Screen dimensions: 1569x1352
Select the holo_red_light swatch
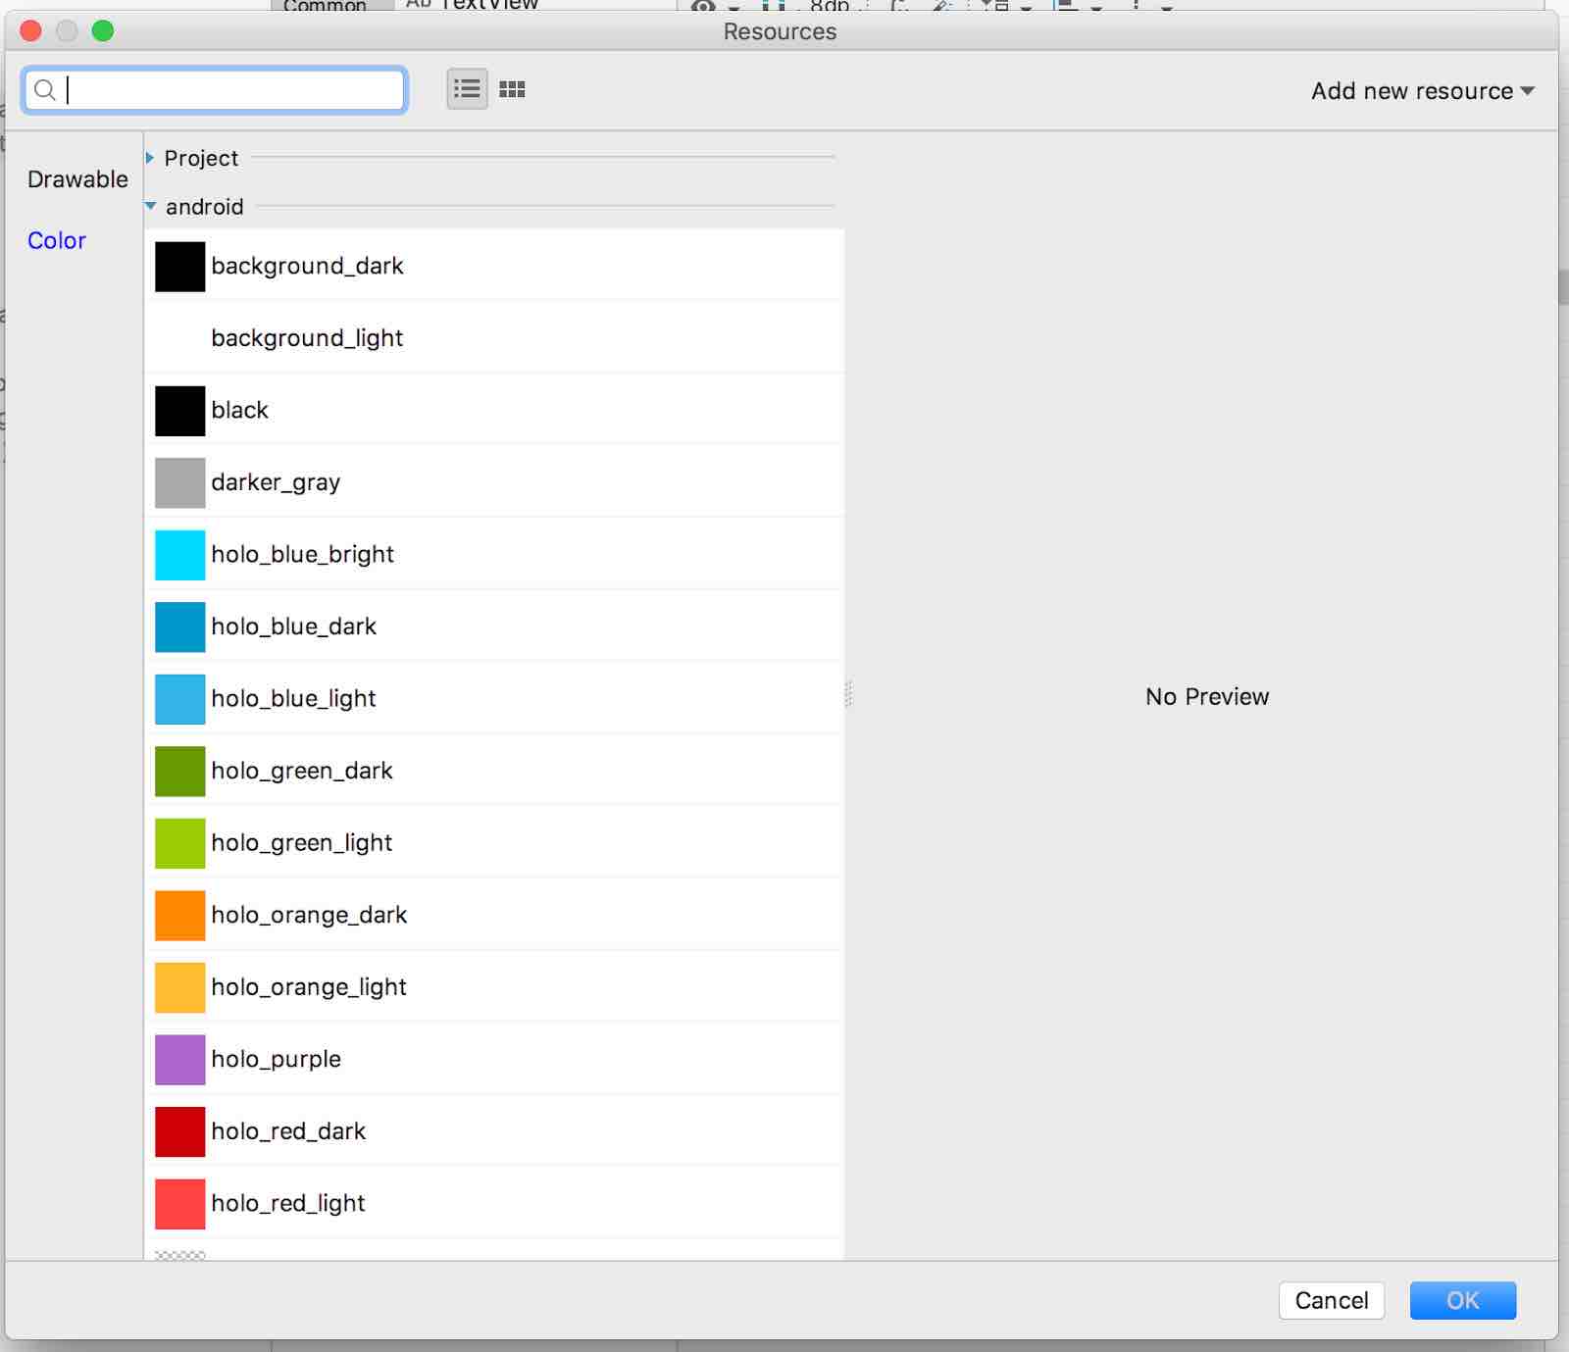pyautogui.click(x=179, y=1203)
